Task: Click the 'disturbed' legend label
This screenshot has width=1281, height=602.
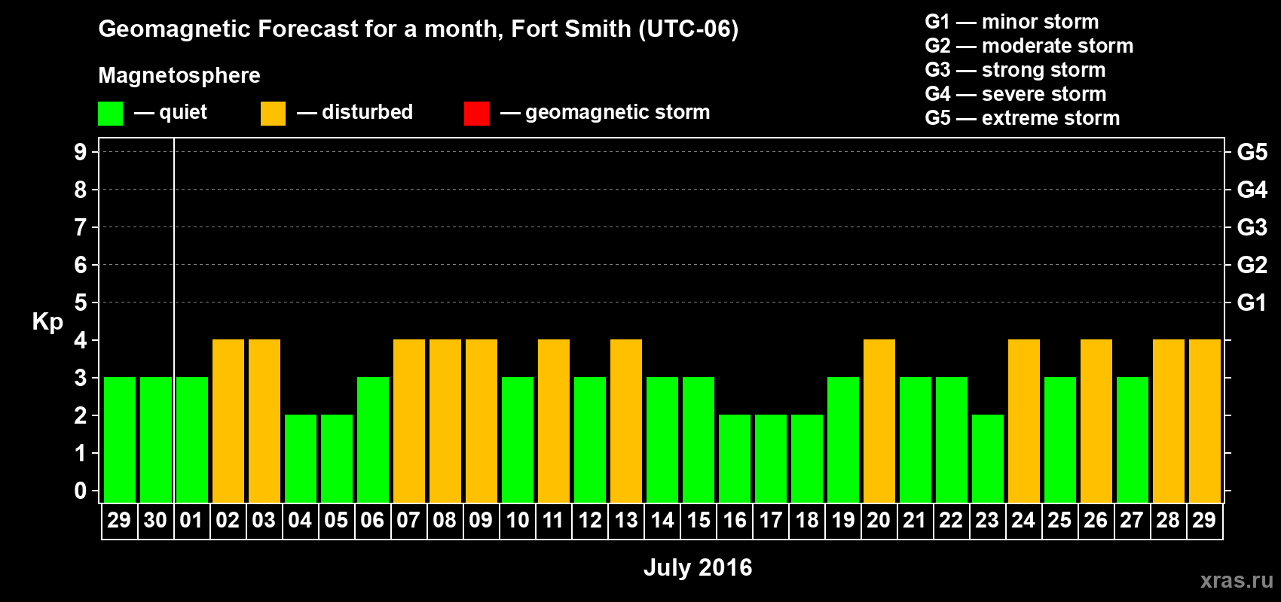Action: tap(367, 112)
